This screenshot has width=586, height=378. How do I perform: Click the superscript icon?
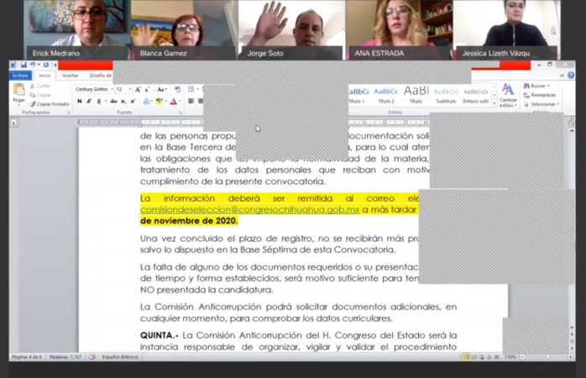[x=131, y=102]
